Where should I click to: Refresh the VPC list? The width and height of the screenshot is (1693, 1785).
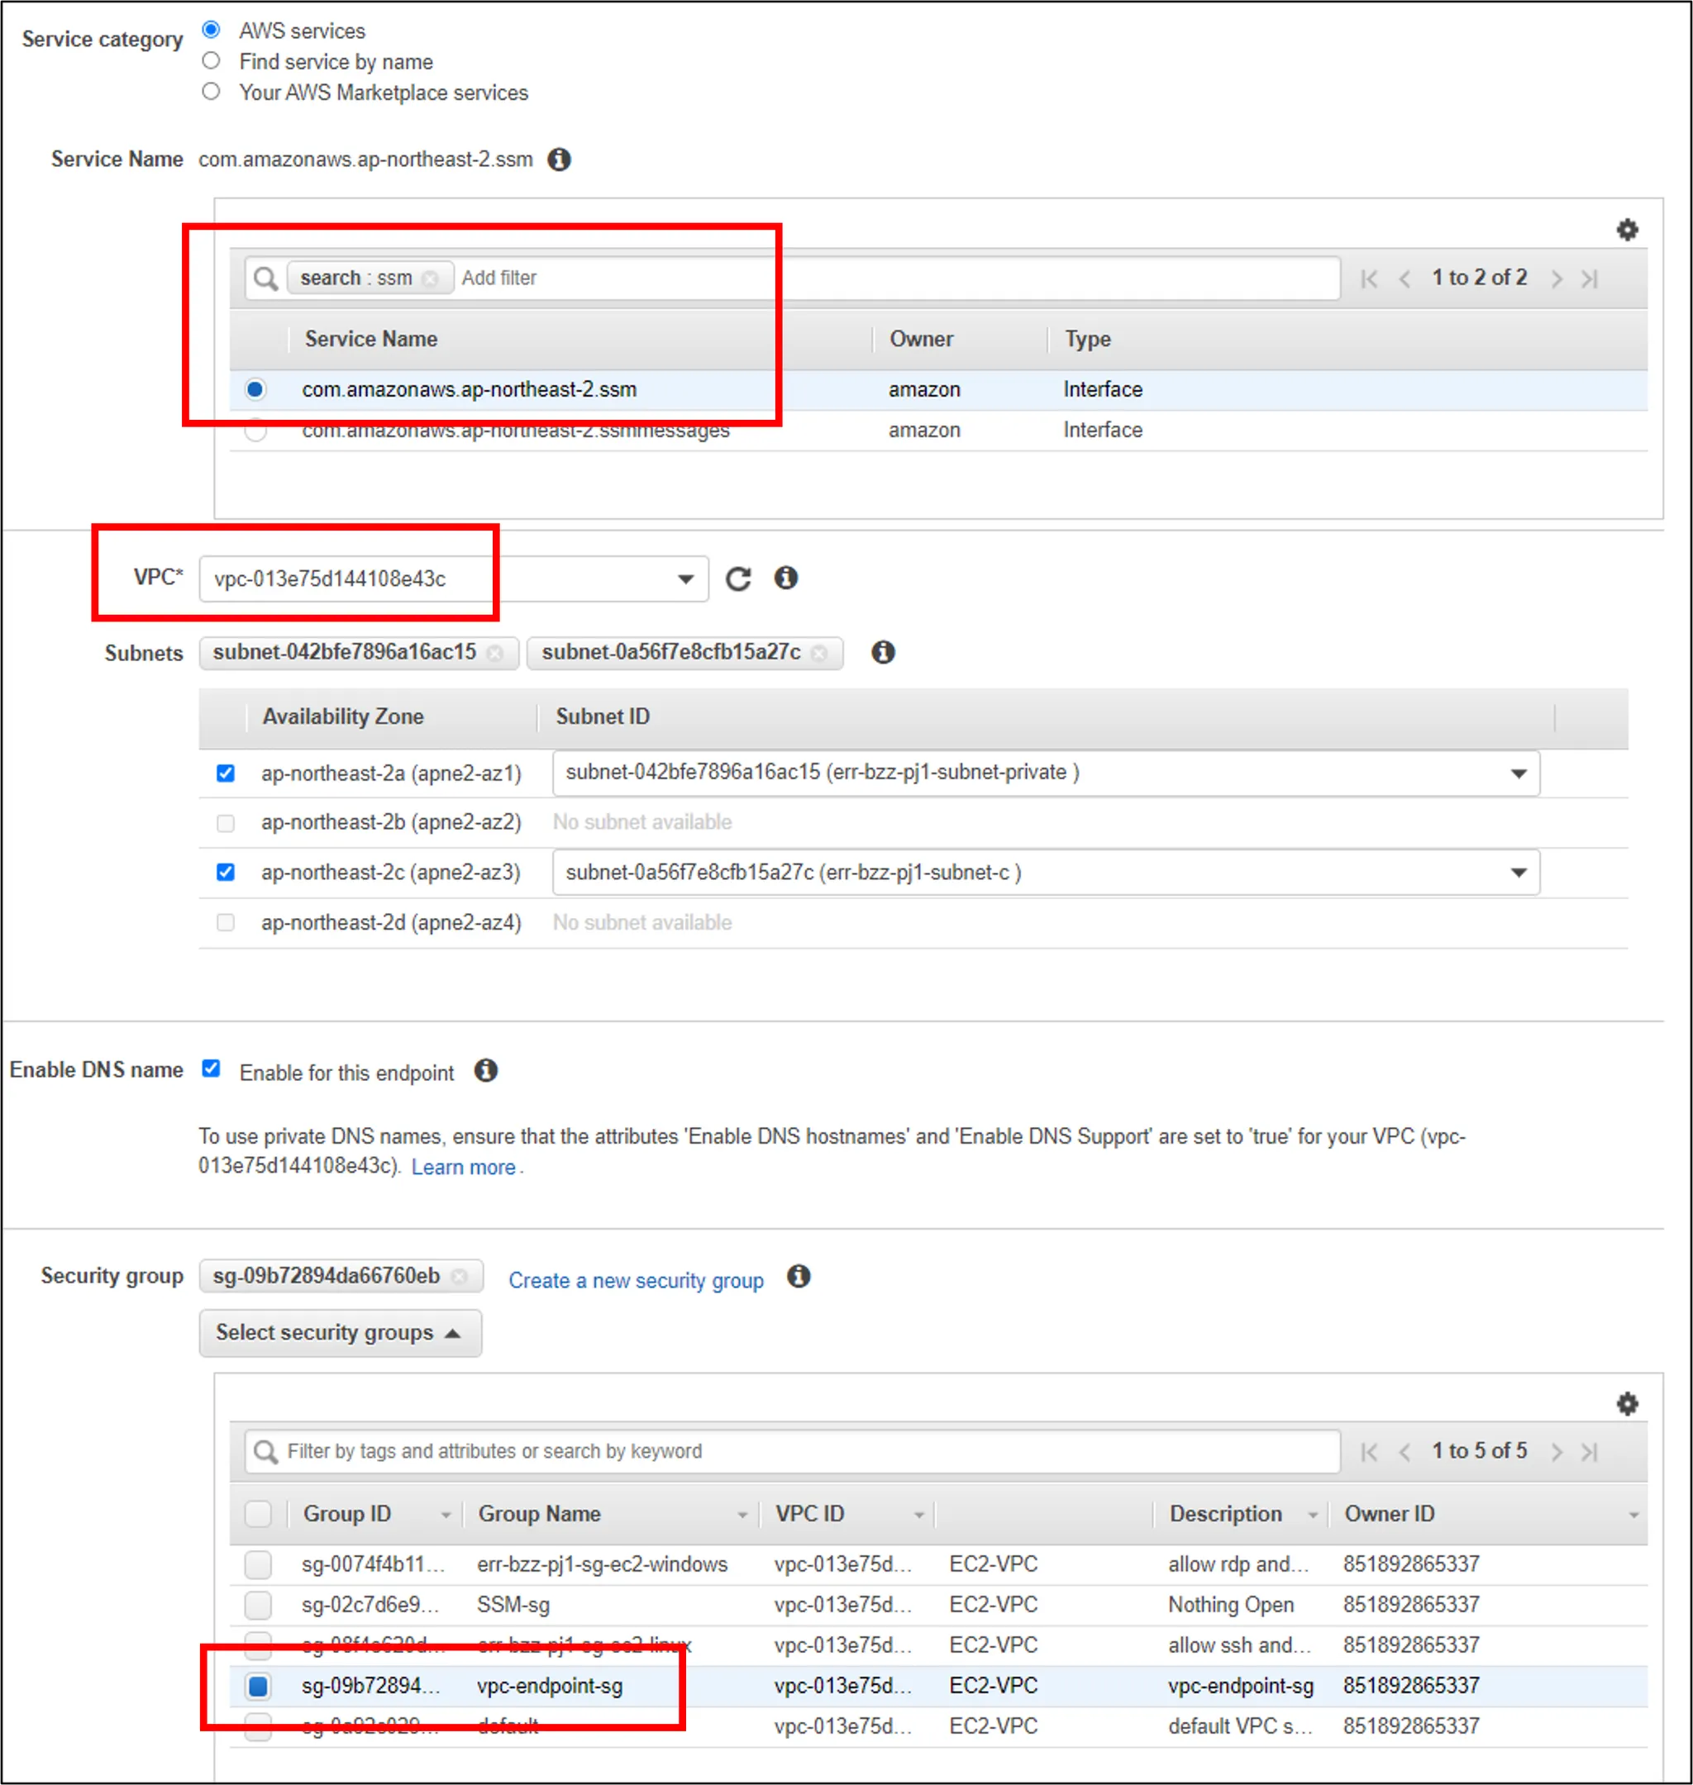(738, 578)
